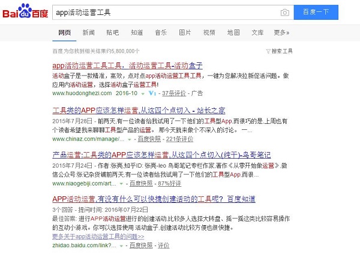Viewport: 360px width, 255px height.
Task: Open 221条评价 reviews link
Action: coord(179,139)
